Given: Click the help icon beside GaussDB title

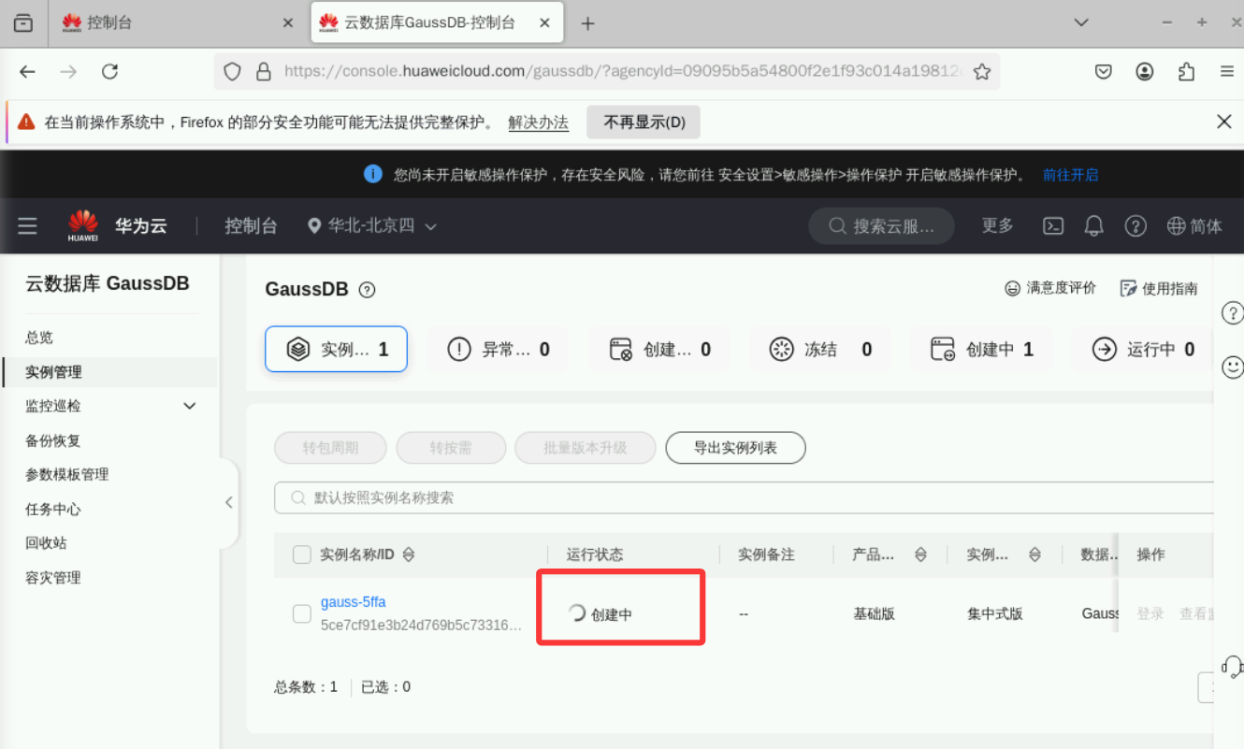Looking at the screenshot, I should [x=367, y=290].
